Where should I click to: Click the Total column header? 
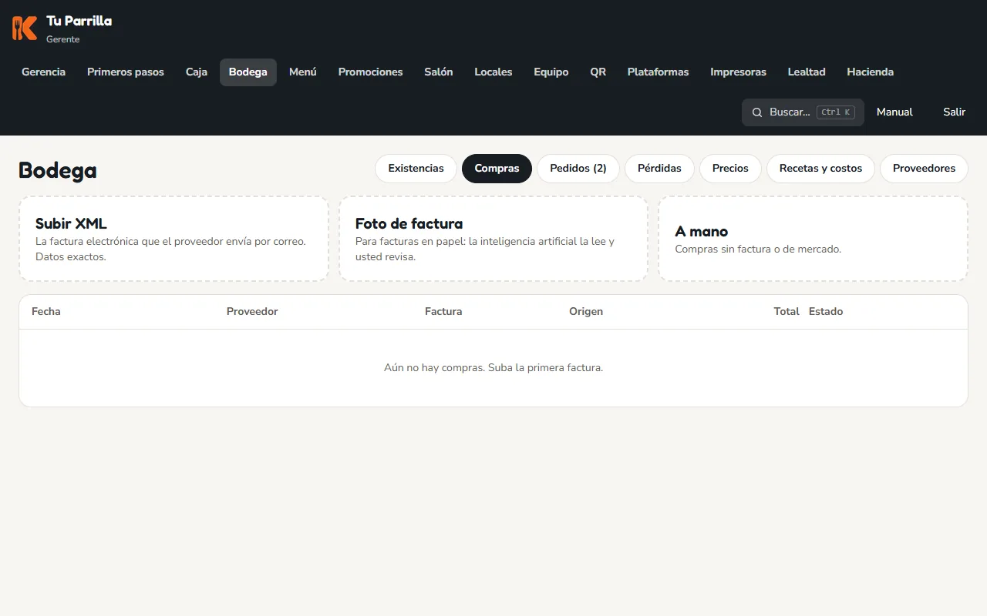787,312
